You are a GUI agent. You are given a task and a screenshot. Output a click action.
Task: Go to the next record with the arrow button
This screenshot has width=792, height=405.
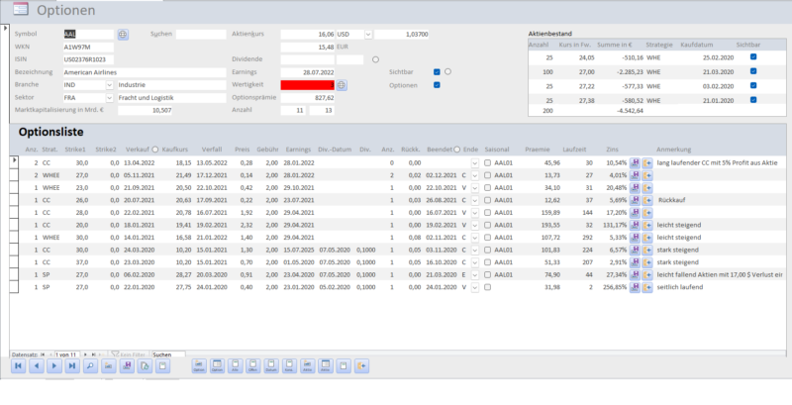click(54, 366)
